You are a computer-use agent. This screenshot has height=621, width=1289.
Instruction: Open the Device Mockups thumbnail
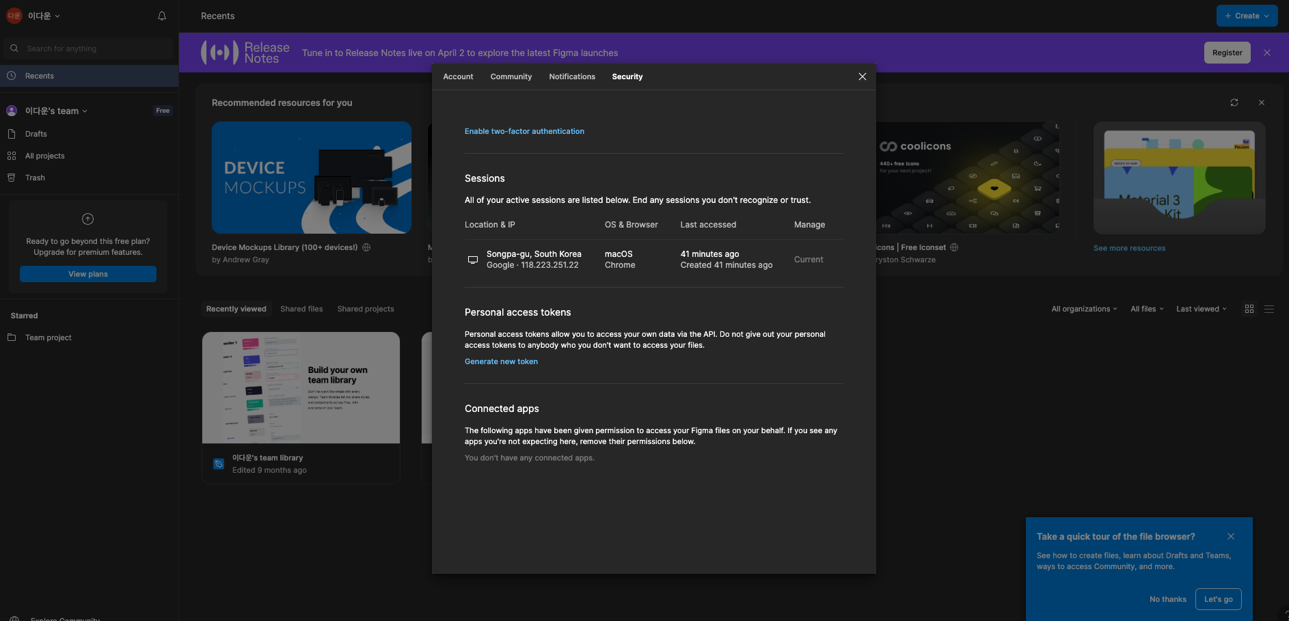click(x=312, y=178)
